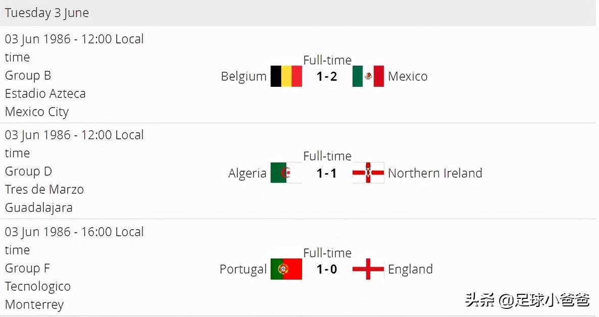Click the 1-2 Belgium vs Mexico score
The width and height of the screenshot is (599, 317).
pos(327,77)
